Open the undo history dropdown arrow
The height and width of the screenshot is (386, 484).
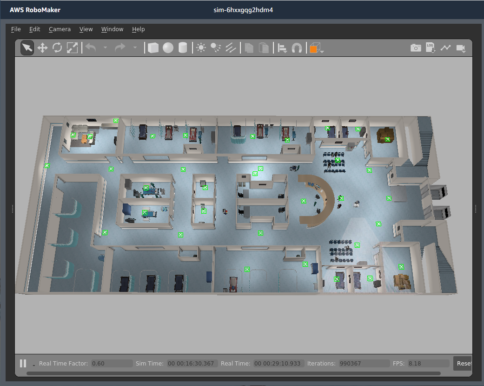click(x=105, y=47)
